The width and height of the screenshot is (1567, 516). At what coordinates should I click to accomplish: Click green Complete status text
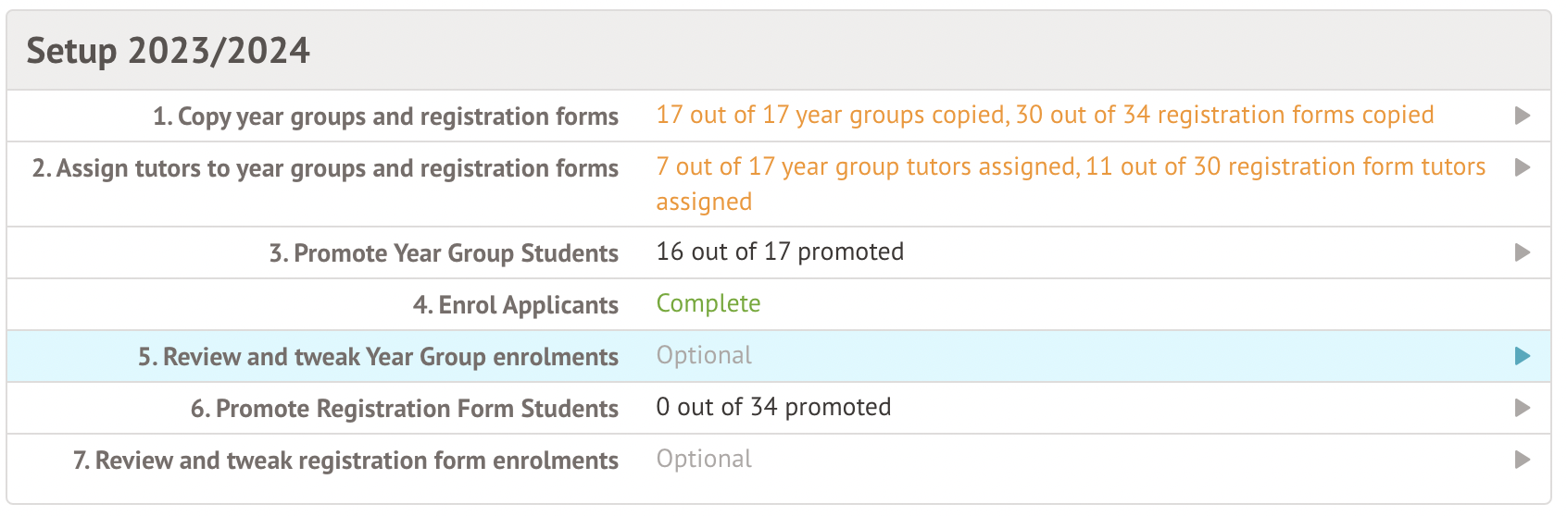(708, 303)
